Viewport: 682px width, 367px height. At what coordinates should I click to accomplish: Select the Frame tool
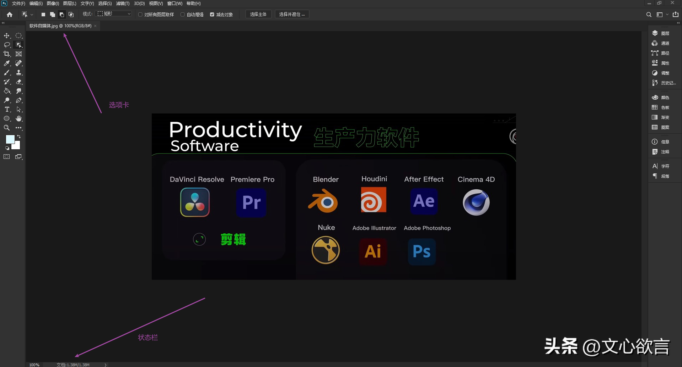pyautogui.click(x=19, y=54)
